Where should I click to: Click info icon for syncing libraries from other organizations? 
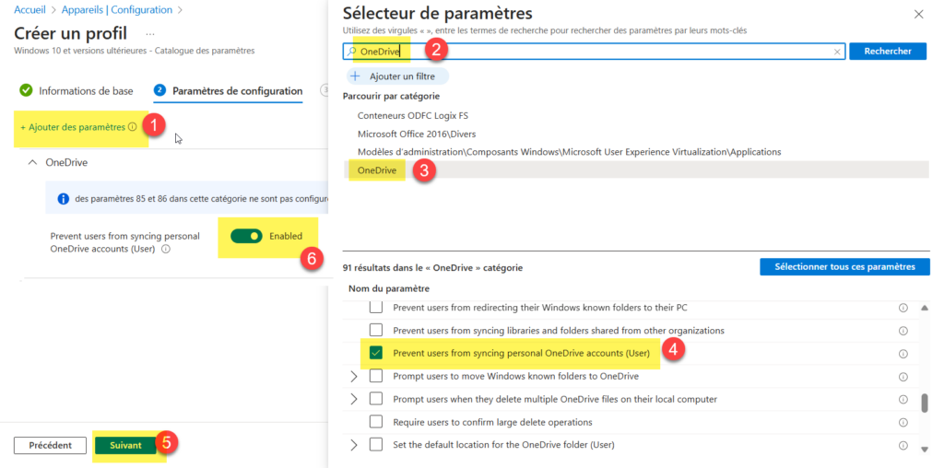903,331
